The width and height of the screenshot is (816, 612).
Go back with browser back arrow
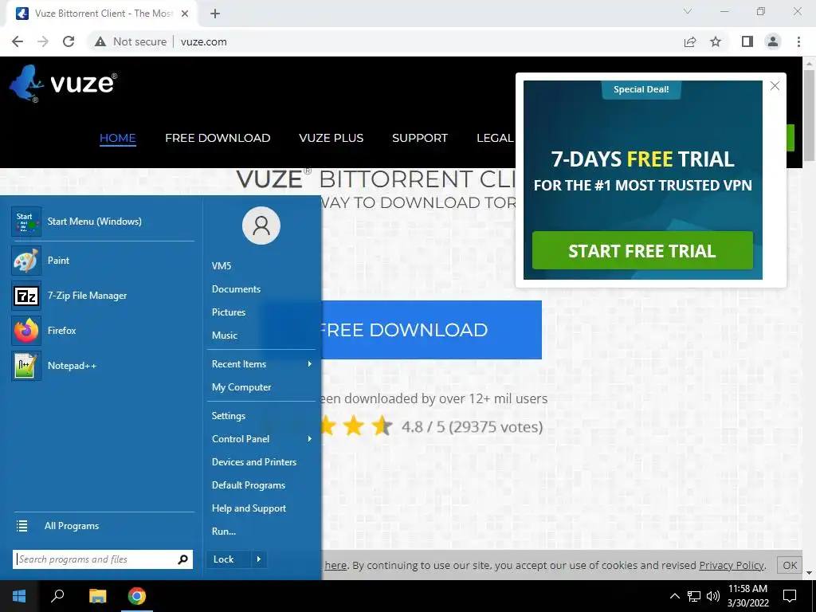[x=18, y=41]
